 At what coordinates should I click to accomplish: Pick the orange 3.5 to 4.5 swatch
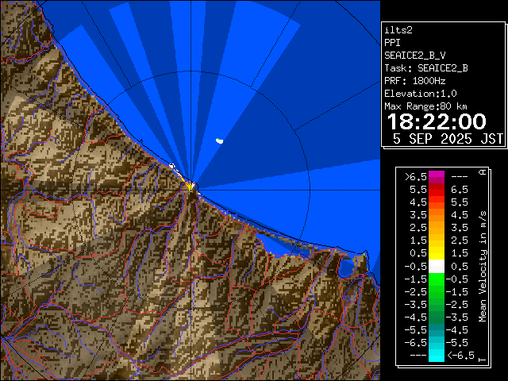pos(436,215)
